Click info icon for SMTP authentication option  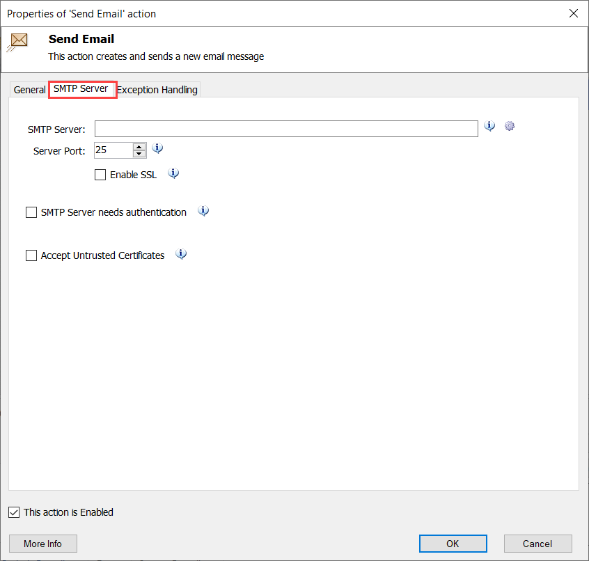click(203, 211)
